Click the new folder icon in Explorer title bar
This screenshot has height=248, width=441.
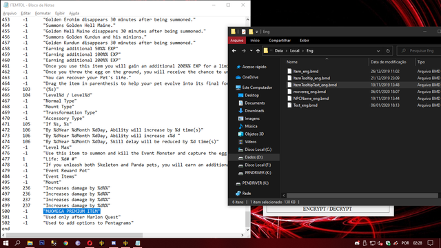[251, 32]
